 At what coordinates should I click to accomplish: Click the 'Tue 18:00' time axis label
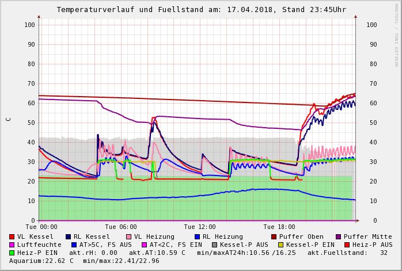(x=279, y=227)
